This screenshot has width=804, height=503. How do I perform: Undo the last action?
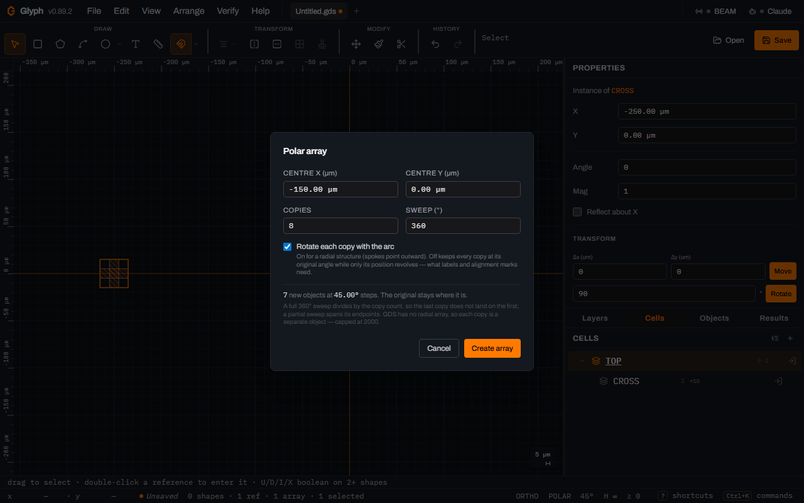pyautogui.click(x=435, y=44)
